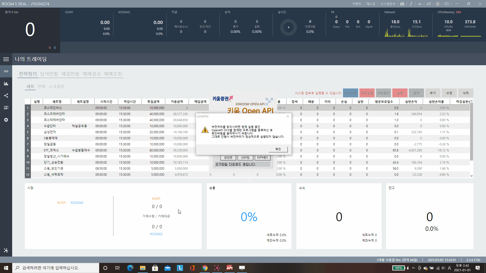Open Windows Start menu
Screen dimensions: 486x273
tap(6, 268)
